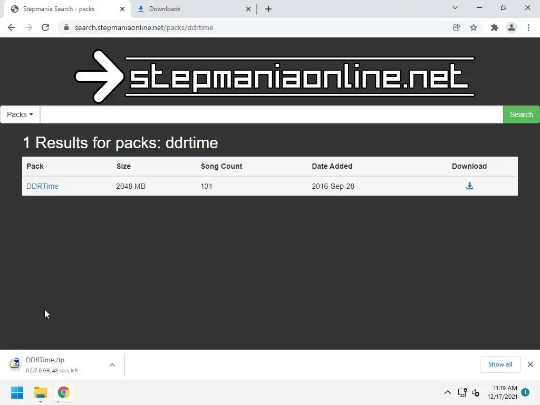Open muted volume tray icon
The width and height of the screenshot is (540, 405).
coord(476,392)
